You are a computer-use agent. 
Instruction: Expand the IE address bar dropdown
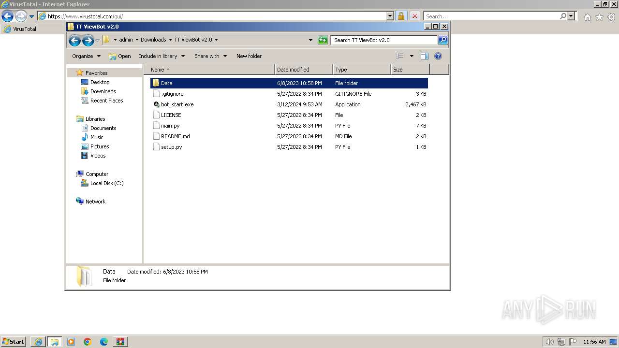390,16
